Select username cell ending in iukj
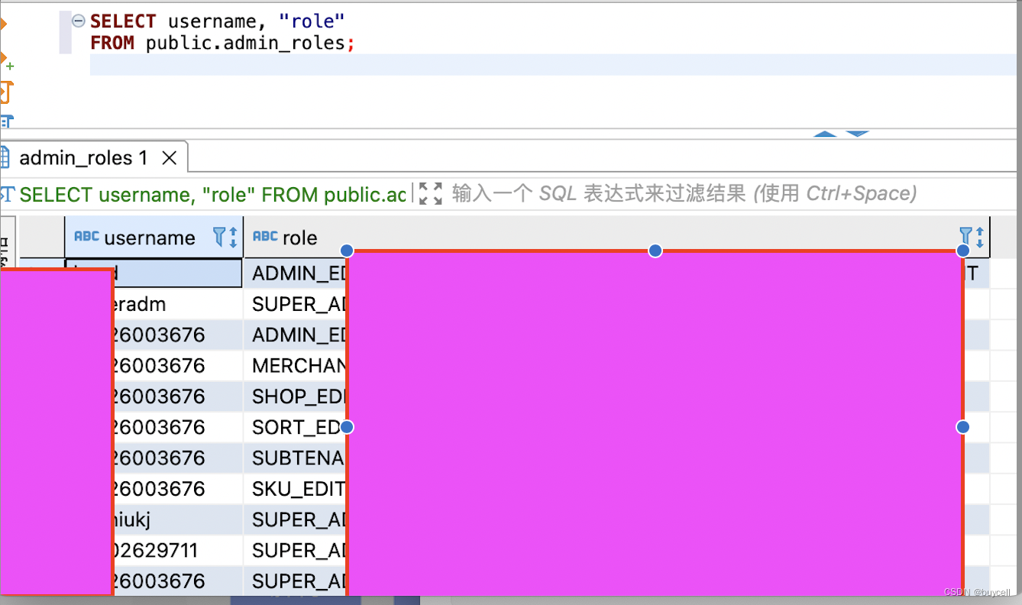1022x605 pixels. coord(177,519)
